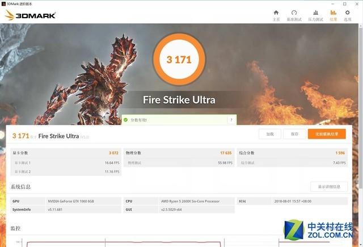This screenshot has width=363, height=247.
Task: Click the graphics score value 3 072
Action: tap(113, 153)
